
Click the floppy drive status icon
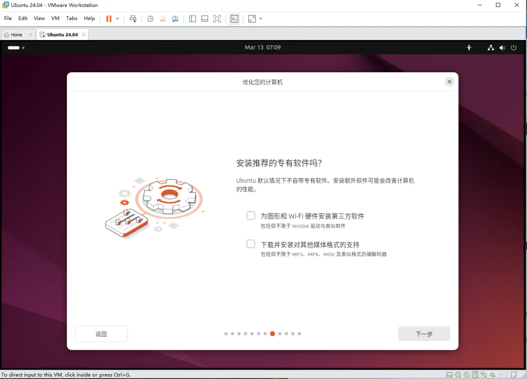tap(475, 375)
